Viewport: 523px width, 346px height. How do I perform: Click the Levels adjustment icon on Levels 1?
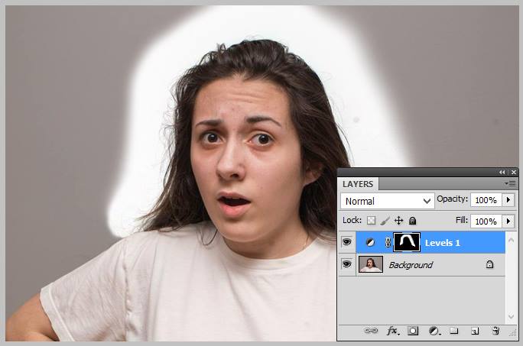pyautogui.click(x=371, y=242)
